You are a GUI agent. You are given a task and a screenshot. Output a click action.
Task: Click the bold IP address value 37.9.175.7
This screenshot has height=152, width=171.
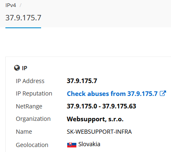click(x=82, y=81)
